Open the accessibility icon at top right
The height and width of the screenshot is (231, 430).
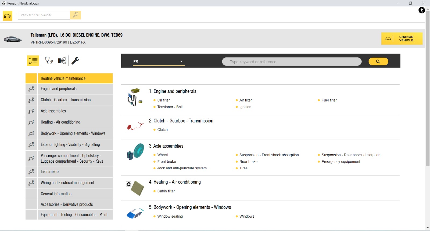click(421, 10)
